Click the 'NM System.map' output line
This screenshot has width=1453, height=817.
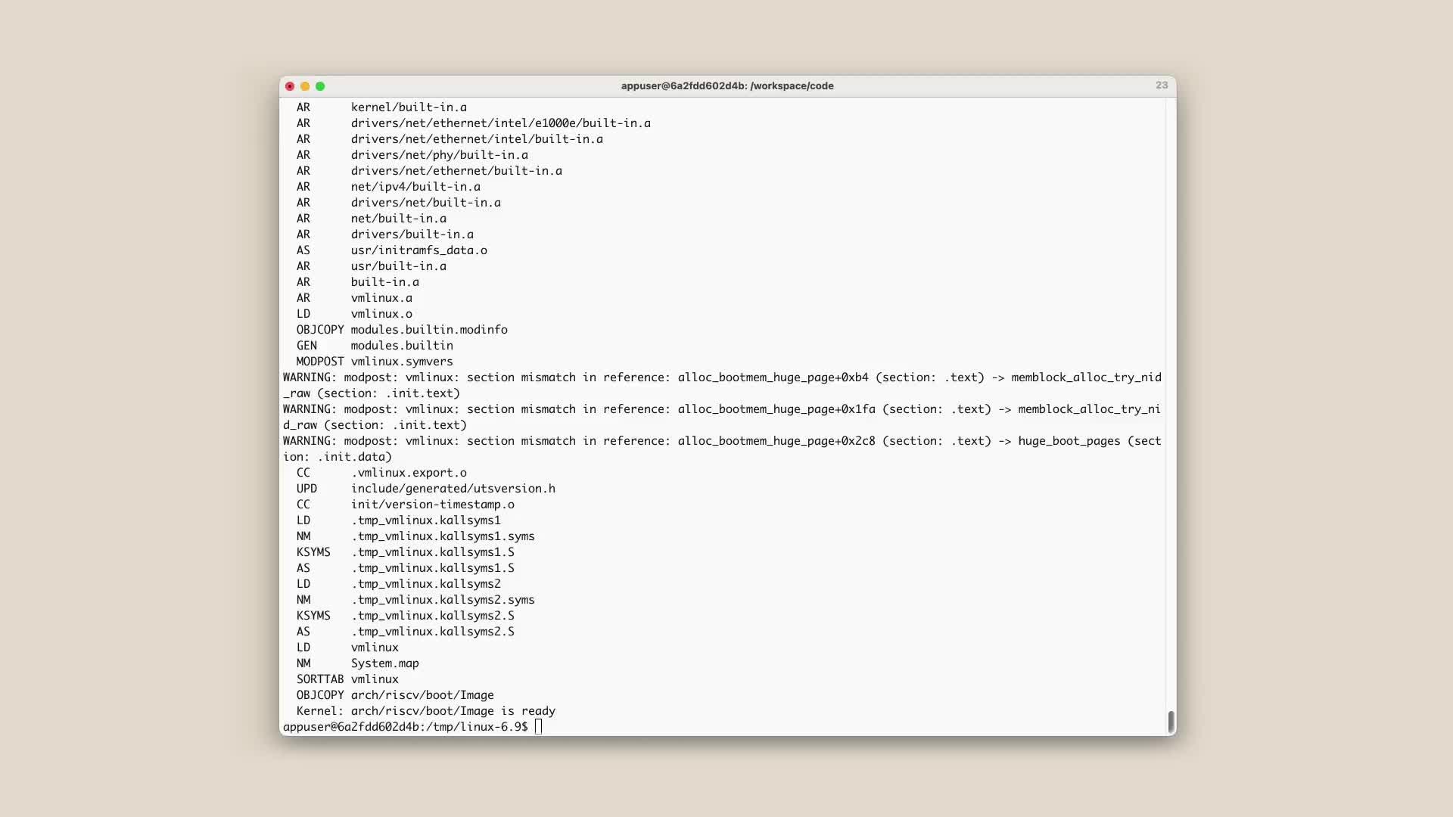[x=357, y=663]
